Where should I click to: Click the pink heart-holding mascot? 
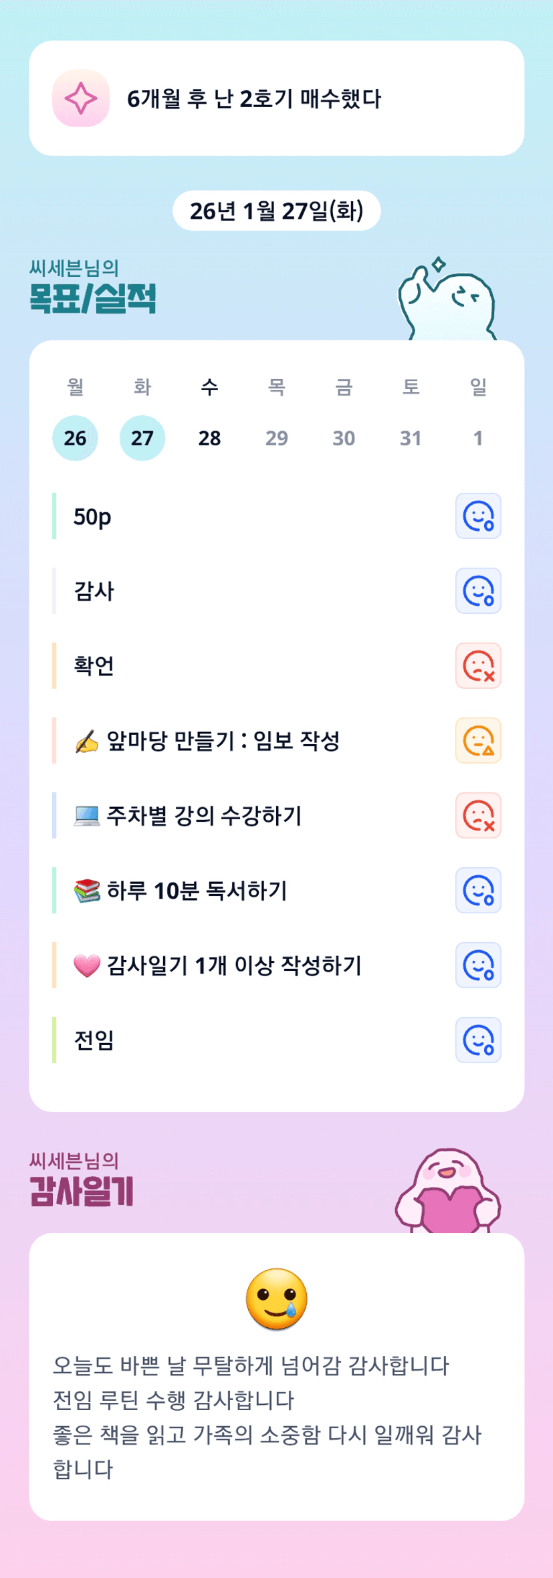(448, 1192)
